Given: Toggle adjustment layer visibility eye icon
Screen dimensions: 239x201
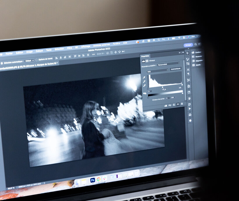Looking at the screenshot, I should tap(178, 104).
